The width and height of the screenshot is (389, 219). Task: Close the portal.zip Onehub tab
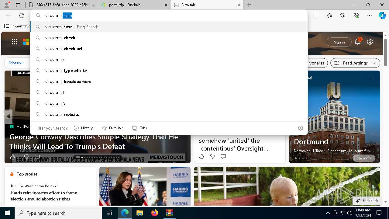pyautogui.click(x=166, y=5)
